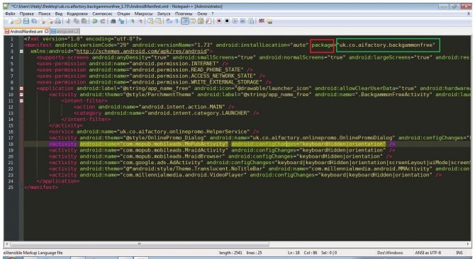Viewport: 475px width, 259px height.
Task: Click the horizontal scrollbar right arrow
Action: pos(468,243)
